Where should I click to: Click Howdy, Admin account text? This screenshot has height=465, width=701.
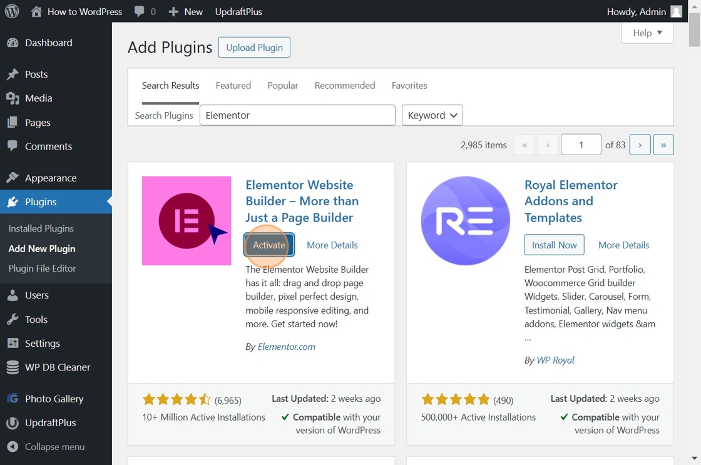click(x=636, y=12)
